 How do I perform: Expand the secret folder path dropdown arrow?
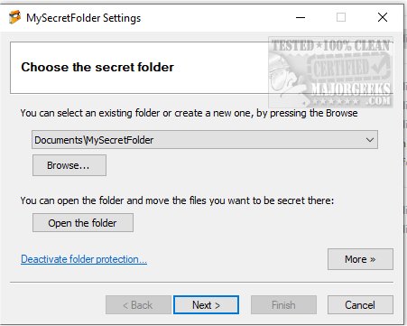(370, 140)
